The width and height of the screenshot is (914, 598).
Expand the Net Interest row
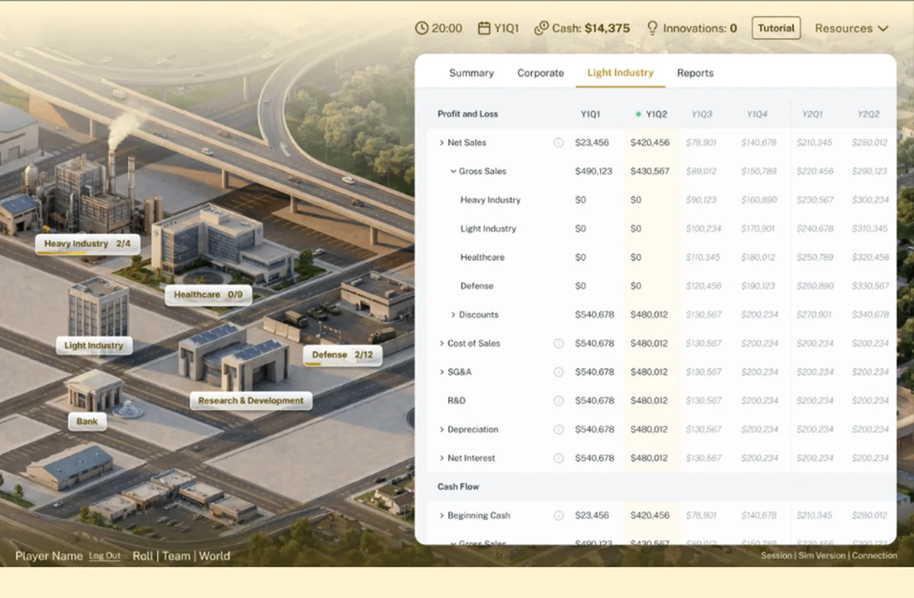point(442,458)
